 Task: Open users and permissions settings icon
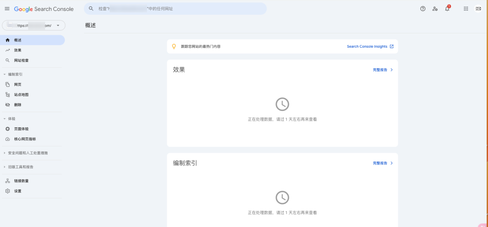pos(435,9)
